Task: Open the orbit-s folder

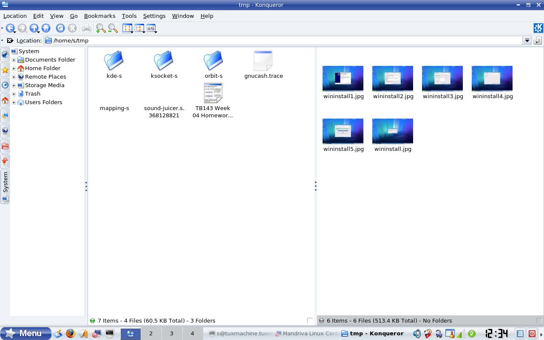Action: coord(213,65)
